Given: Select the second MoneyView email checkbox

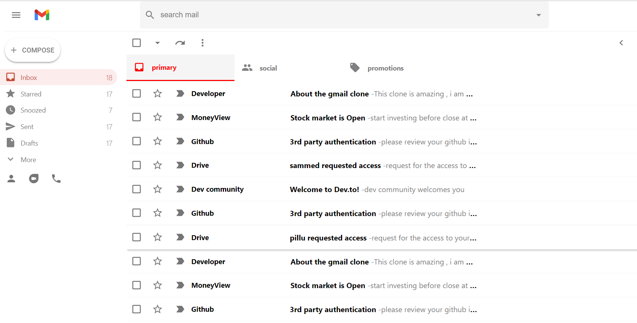Looking at the screenshot, I should click(137, 285).
